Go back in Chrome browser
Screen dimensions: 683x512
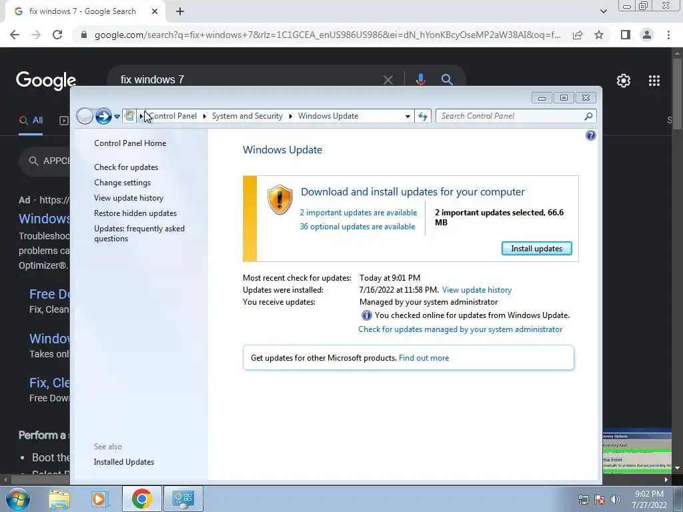point(15,35)
